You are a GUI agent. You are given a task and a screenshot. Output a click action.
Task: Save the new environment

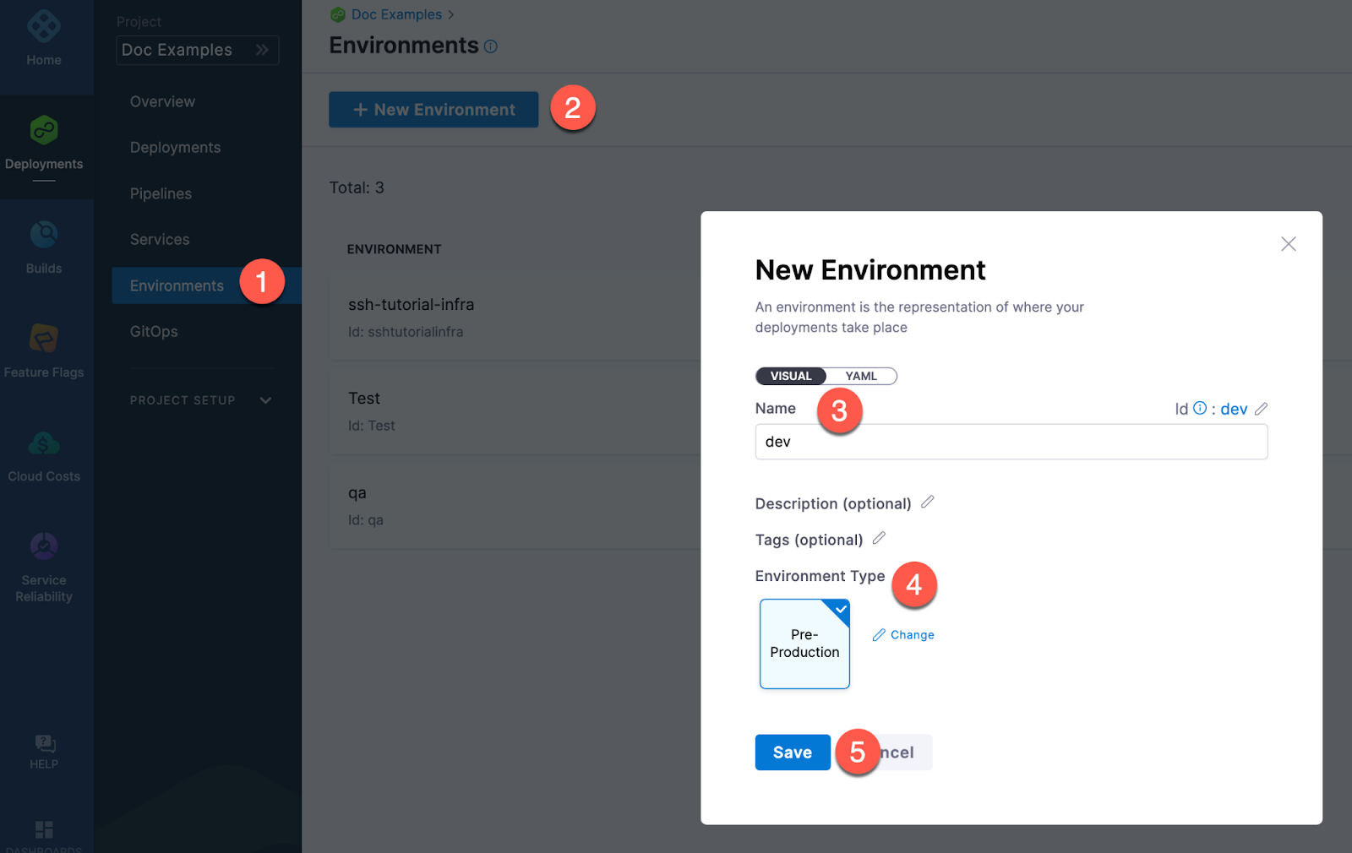pyautogui.click(x=792, y=752)
